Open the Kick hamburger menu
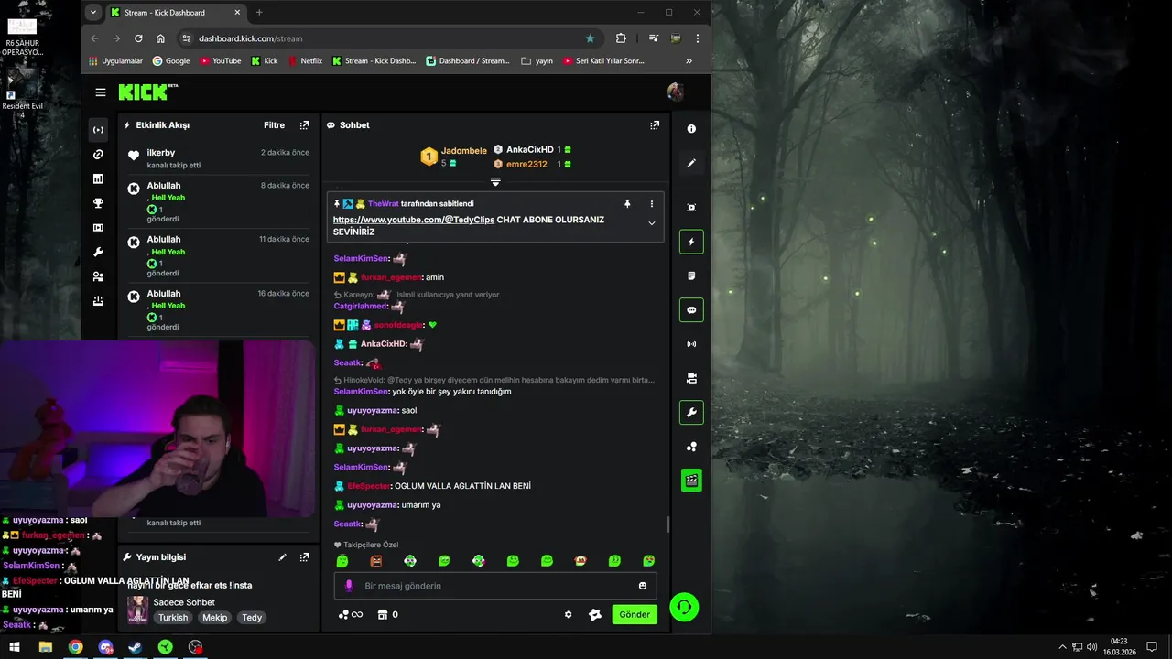This screenshot has height=659, width=1172. [100, 92]
